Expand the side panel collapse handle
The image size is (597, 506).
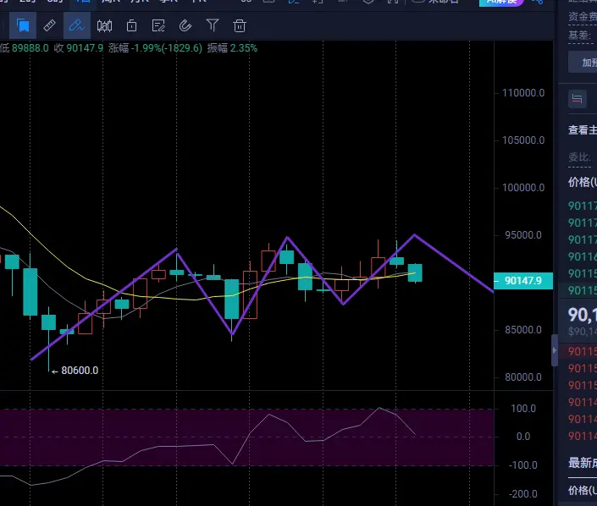pos(555,350)
